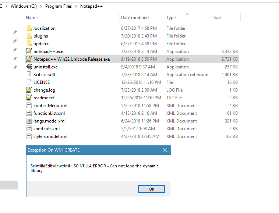279x213 pixels.
Task: Click the Application extension type cell
Action: pyautogui.click(x=187, y=75)
